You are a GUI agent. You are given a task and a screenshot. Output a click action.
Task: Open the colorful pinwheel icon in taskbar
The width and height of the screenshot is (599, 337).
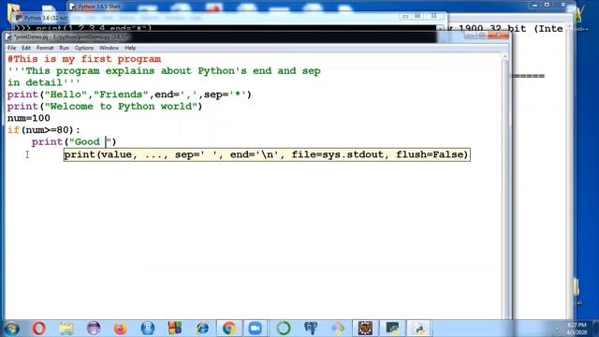coord(338,329)
